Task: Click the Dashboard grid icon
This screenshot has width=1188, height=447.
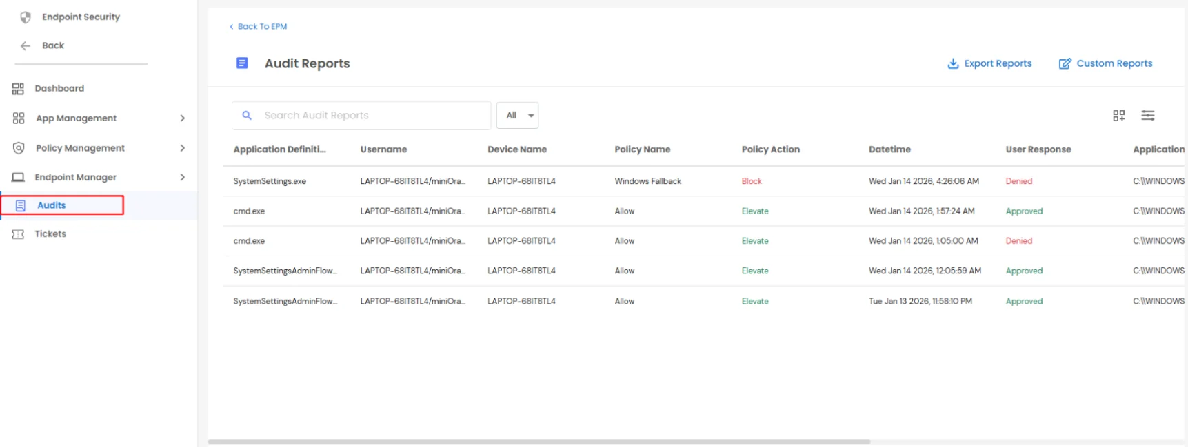Action: [18, 89]
